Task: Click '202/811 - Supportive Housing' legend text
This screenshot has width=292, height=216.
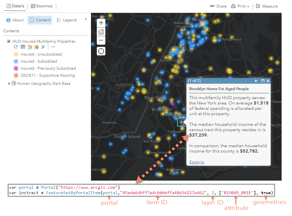Action: (48, 75)
